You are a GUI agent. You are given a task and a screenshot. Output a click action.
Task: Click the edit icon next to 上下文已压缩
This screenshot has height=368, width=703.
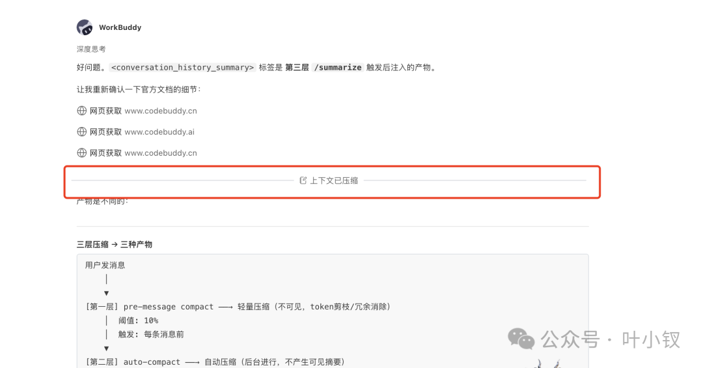[303, 180]
